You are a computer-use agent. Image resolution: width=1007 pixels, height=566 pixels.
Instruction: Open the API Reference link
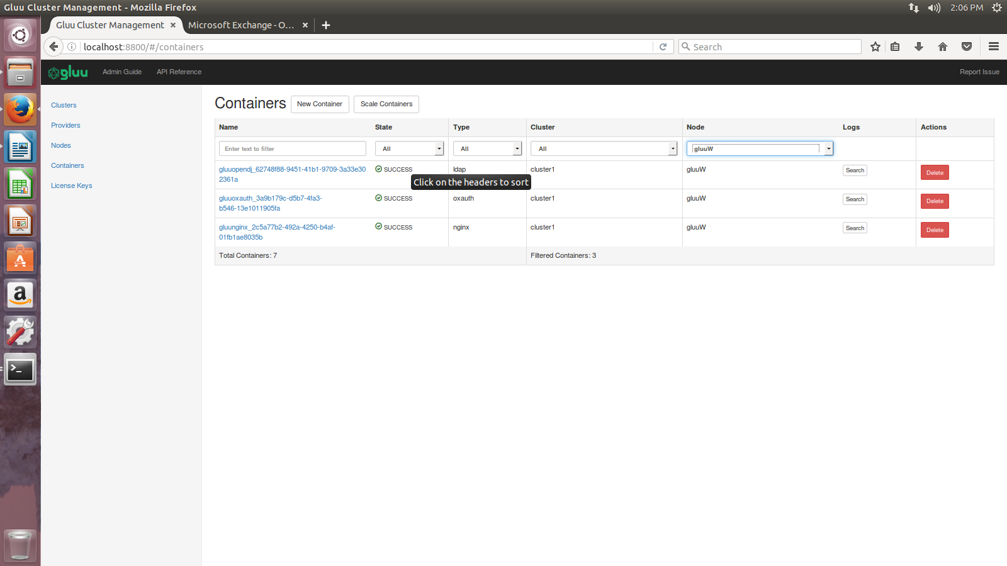tap(179, 72)
